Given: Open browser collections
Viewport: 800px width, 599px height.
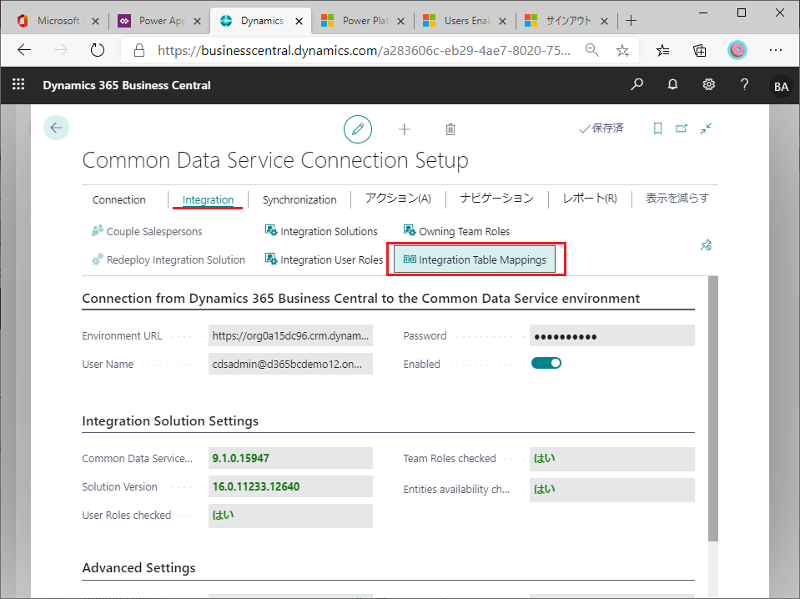Looking at the screenshot, I should point(700,50).
